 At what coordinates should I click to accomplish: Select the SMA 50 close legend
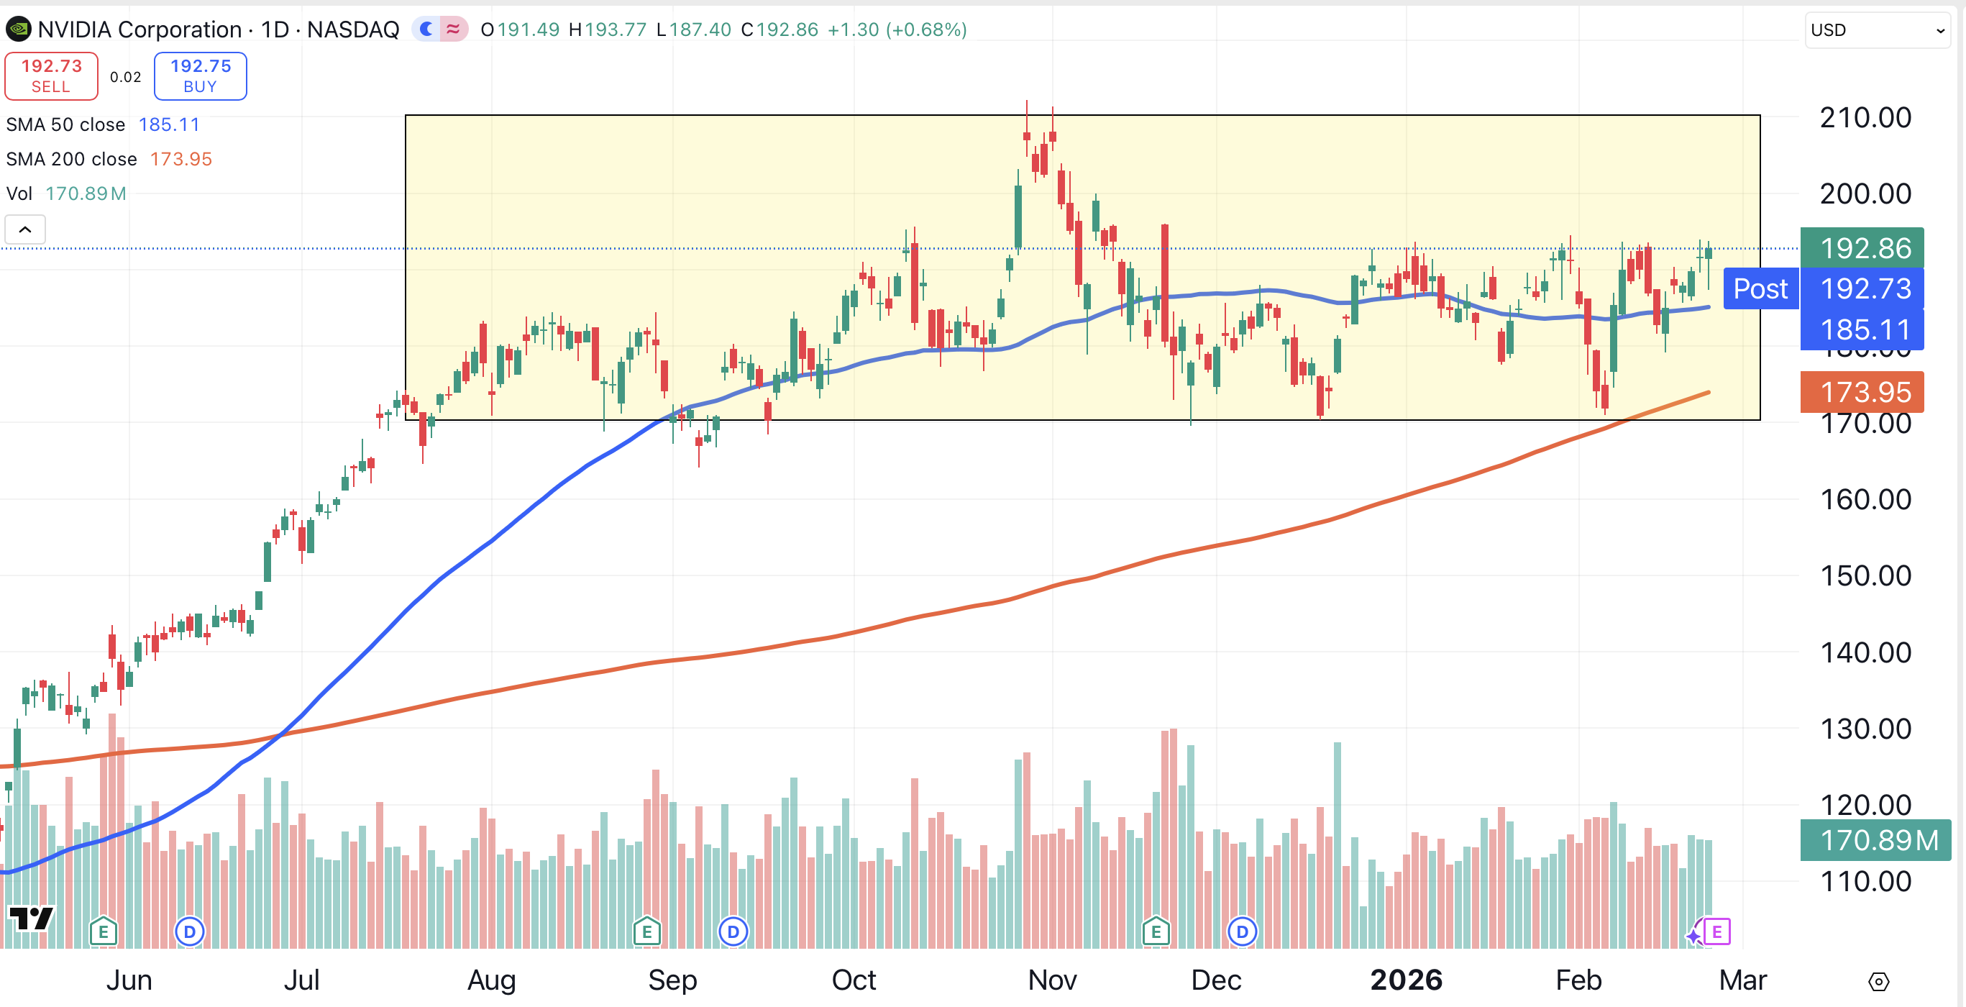(x=65, y=124)
